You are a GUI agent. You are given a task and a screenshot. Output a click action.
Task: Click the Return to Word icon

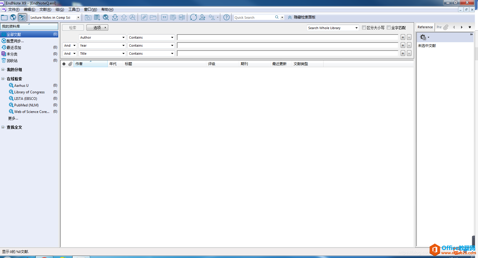(x=182, y=18)
